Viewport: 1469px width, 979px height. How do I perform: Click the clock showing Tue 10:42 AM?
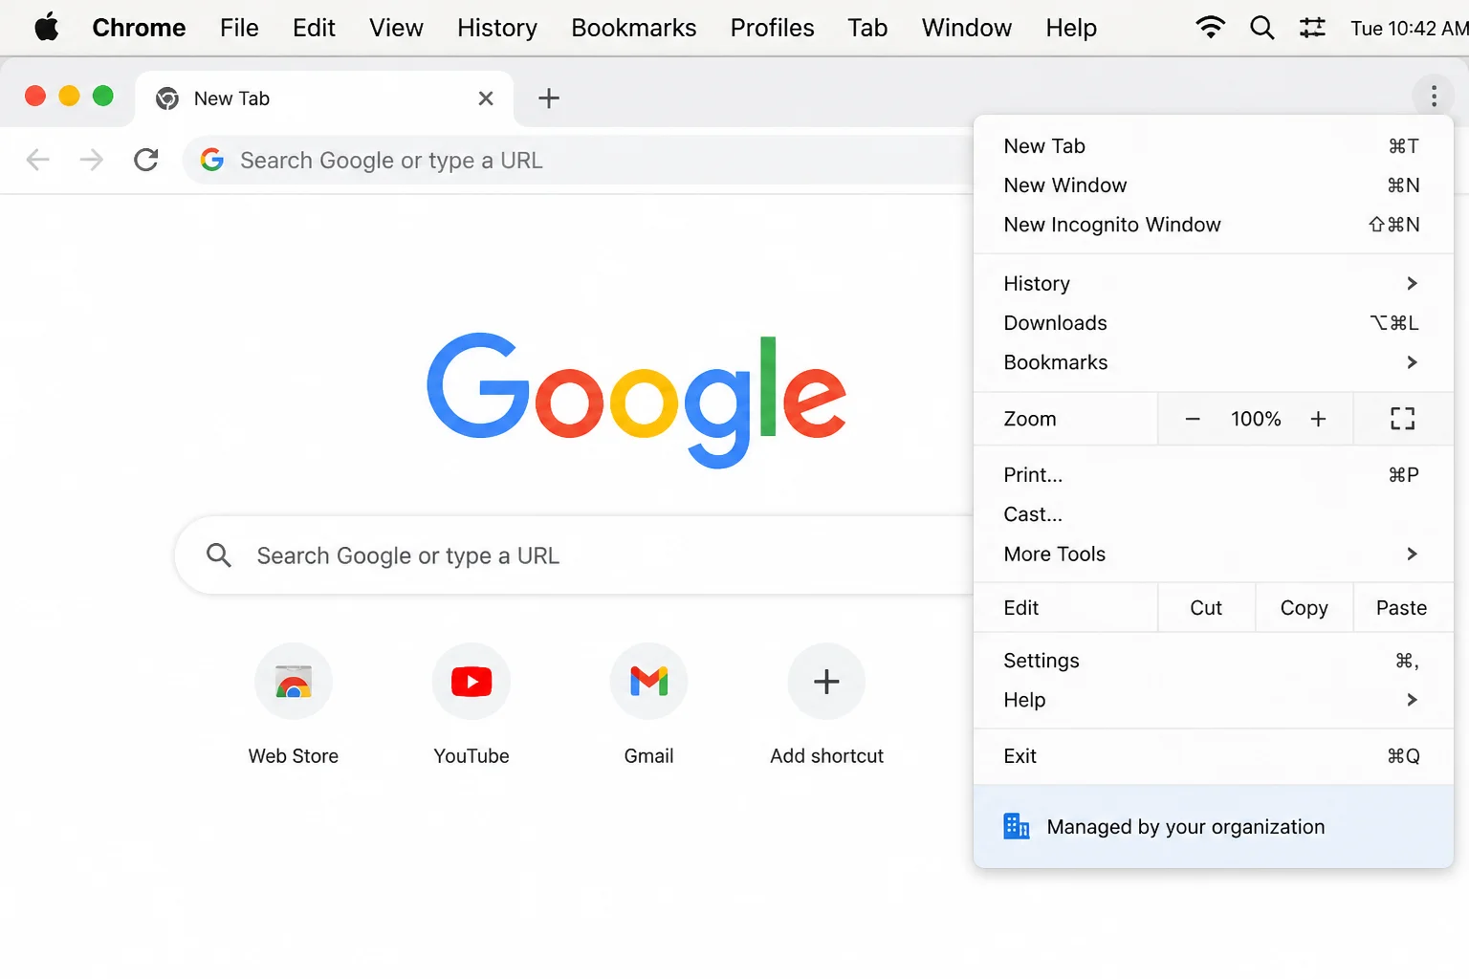point(1409,28)
